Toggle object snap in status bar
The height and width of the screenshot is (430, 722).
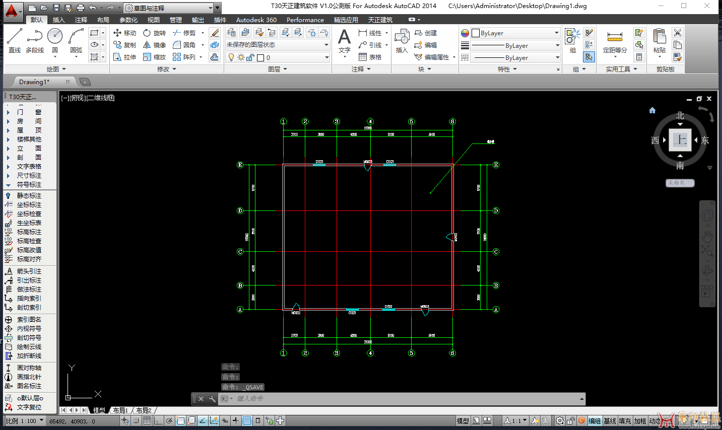point(180,420)
